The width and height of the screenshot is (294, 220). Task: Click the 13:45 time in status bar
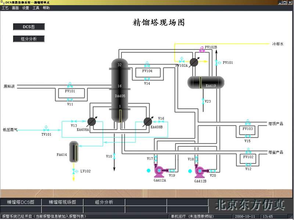pos(268,217)
